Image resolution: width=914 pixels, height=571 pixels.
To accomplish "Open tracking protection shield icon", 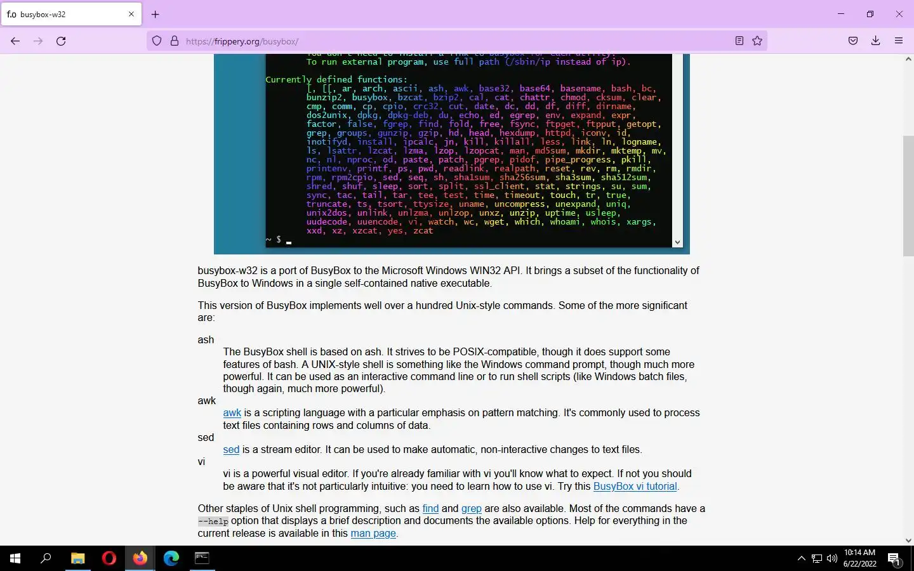I will pos(157,41).
